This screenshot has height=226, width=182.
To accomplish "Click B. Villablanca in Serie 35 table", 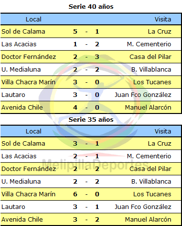I will (x=151, y=182).
